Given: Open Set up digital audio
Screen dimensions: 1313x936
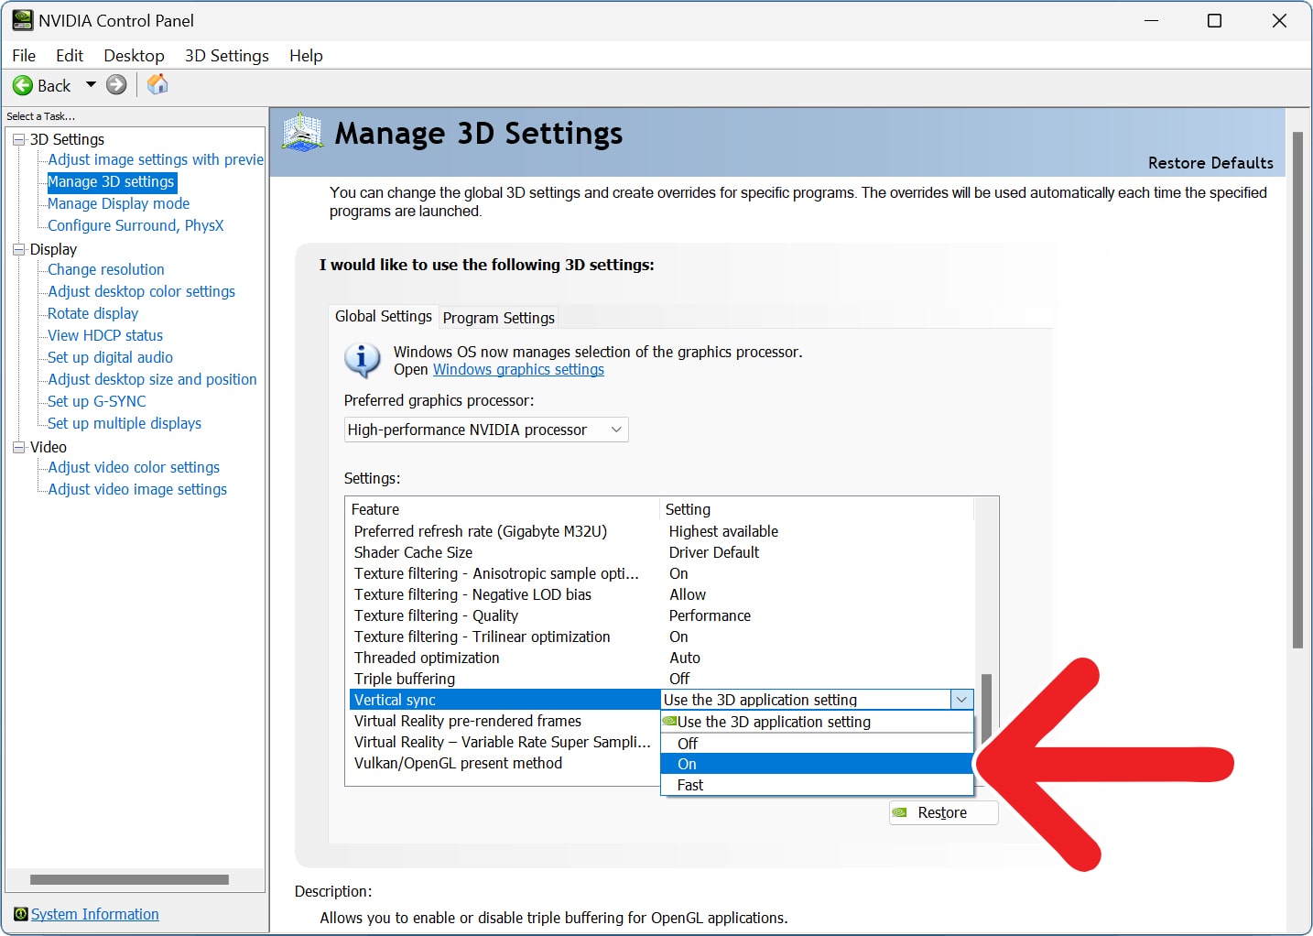Looking at the screenshot, I should tap(111, 357).
